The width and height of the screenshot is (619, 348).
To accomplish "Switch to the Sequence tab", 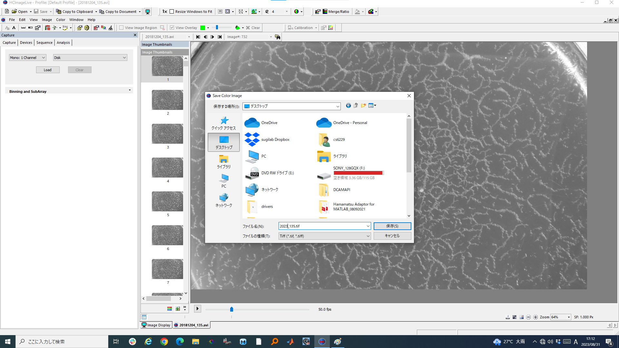I will click(44, 43).
